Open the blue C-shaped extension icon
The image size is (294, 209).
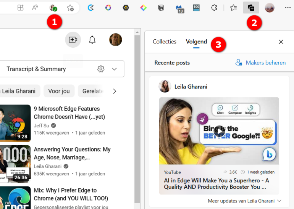click(91, 8)
